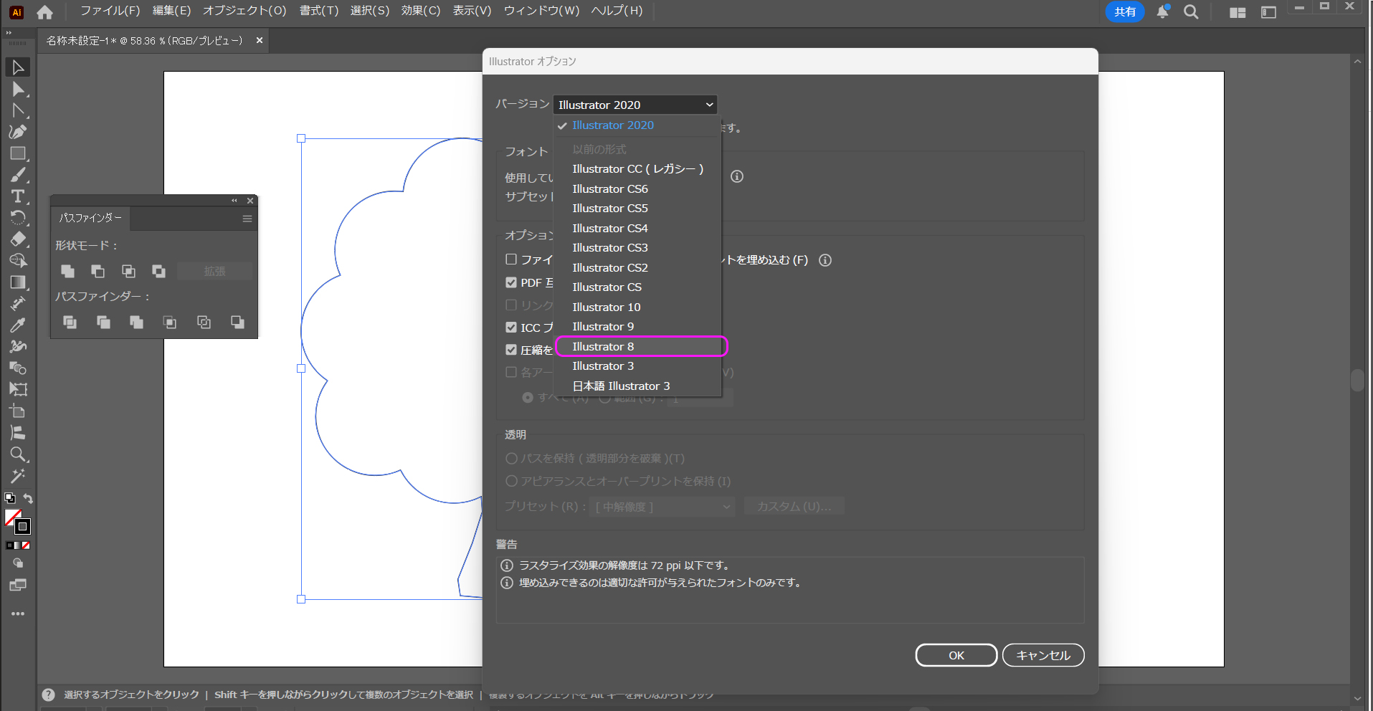The image size is (1373, 711).
Task: Toggle the ICC profile checkbox
Action: coord(511,328)
